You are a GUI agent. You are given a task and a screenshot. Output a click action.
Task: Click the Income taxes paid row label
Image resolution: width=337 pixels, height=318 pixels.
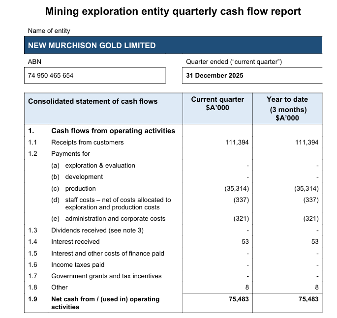78,265
